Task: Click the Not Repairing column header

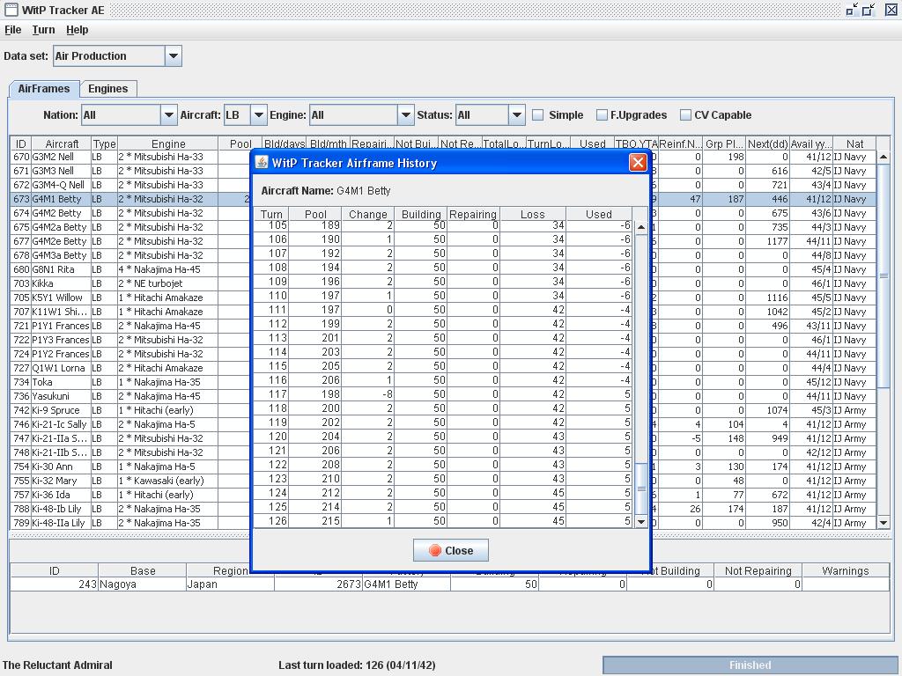Action: (758, 570)
